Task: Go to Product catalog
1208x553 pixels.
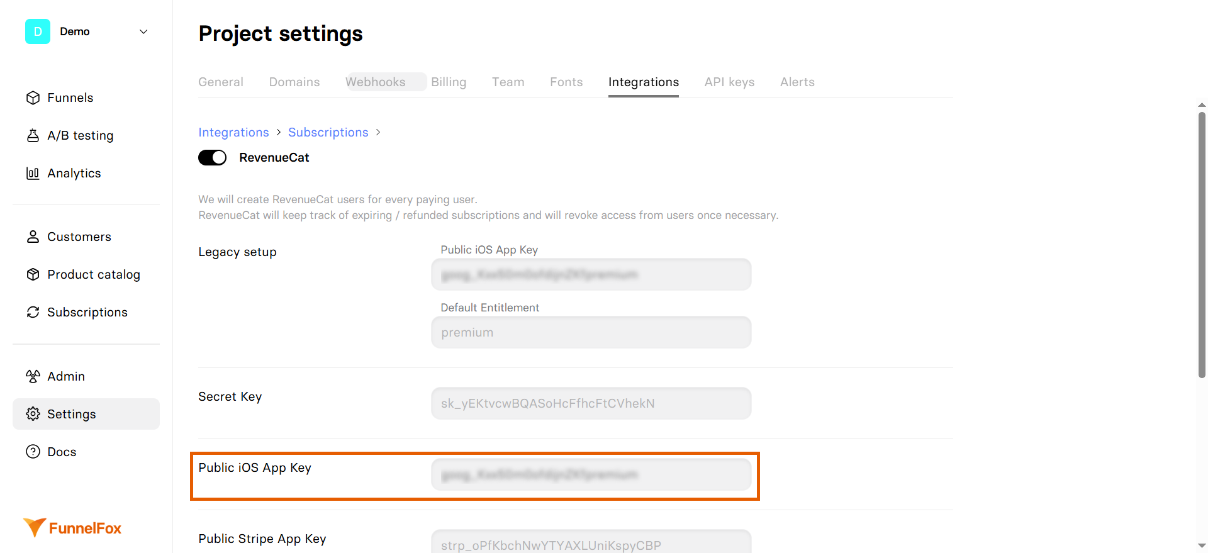Action: tap(86, 274)
